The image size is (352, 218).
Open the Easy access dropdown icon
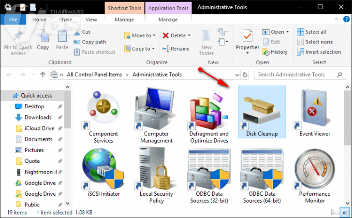tap(223, 42)
